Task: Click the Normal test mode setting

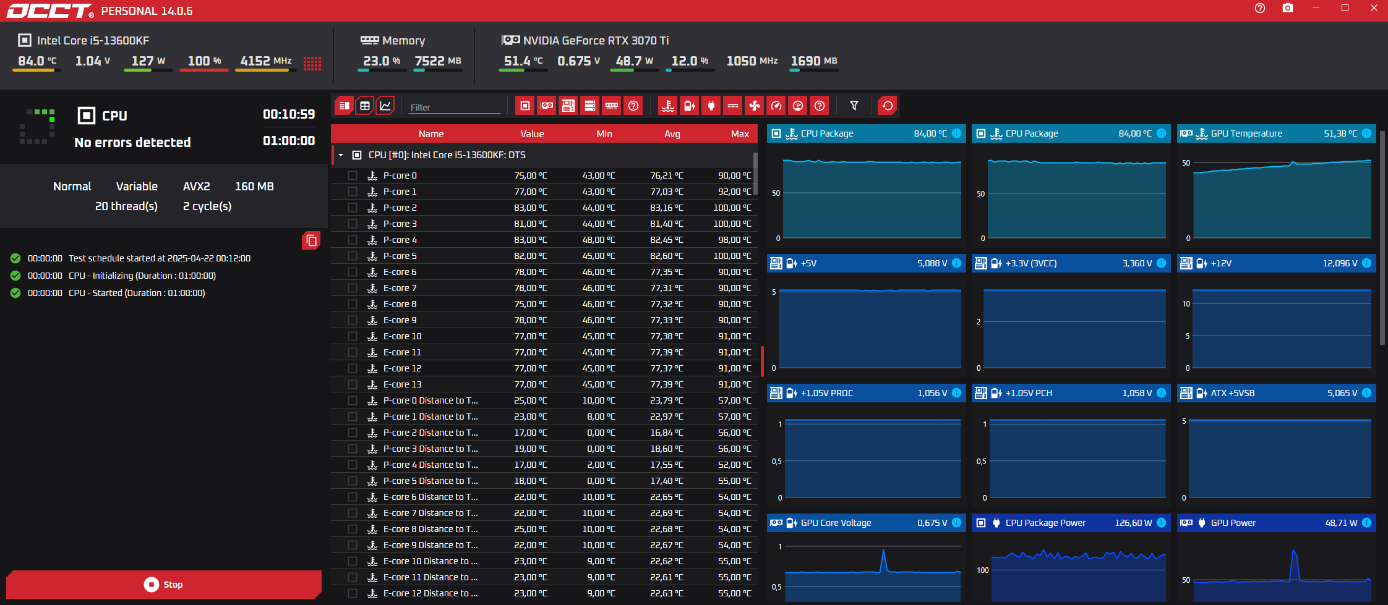Action: pos(72,187)
